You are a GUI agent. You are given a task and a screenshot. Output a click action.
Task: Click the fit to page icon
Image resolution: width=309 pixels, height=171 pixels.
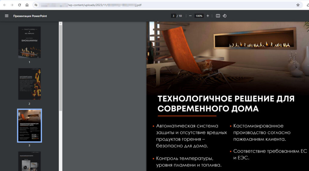218,16
